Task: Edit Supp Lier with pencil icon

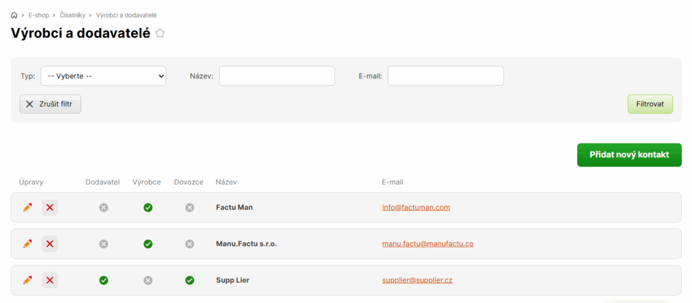Action: point(28,280)
